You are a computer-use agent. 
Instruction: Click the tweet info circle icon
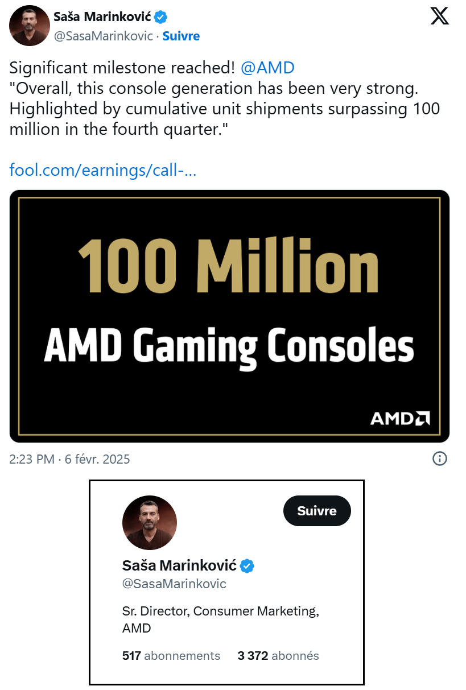tap(440, 458)
